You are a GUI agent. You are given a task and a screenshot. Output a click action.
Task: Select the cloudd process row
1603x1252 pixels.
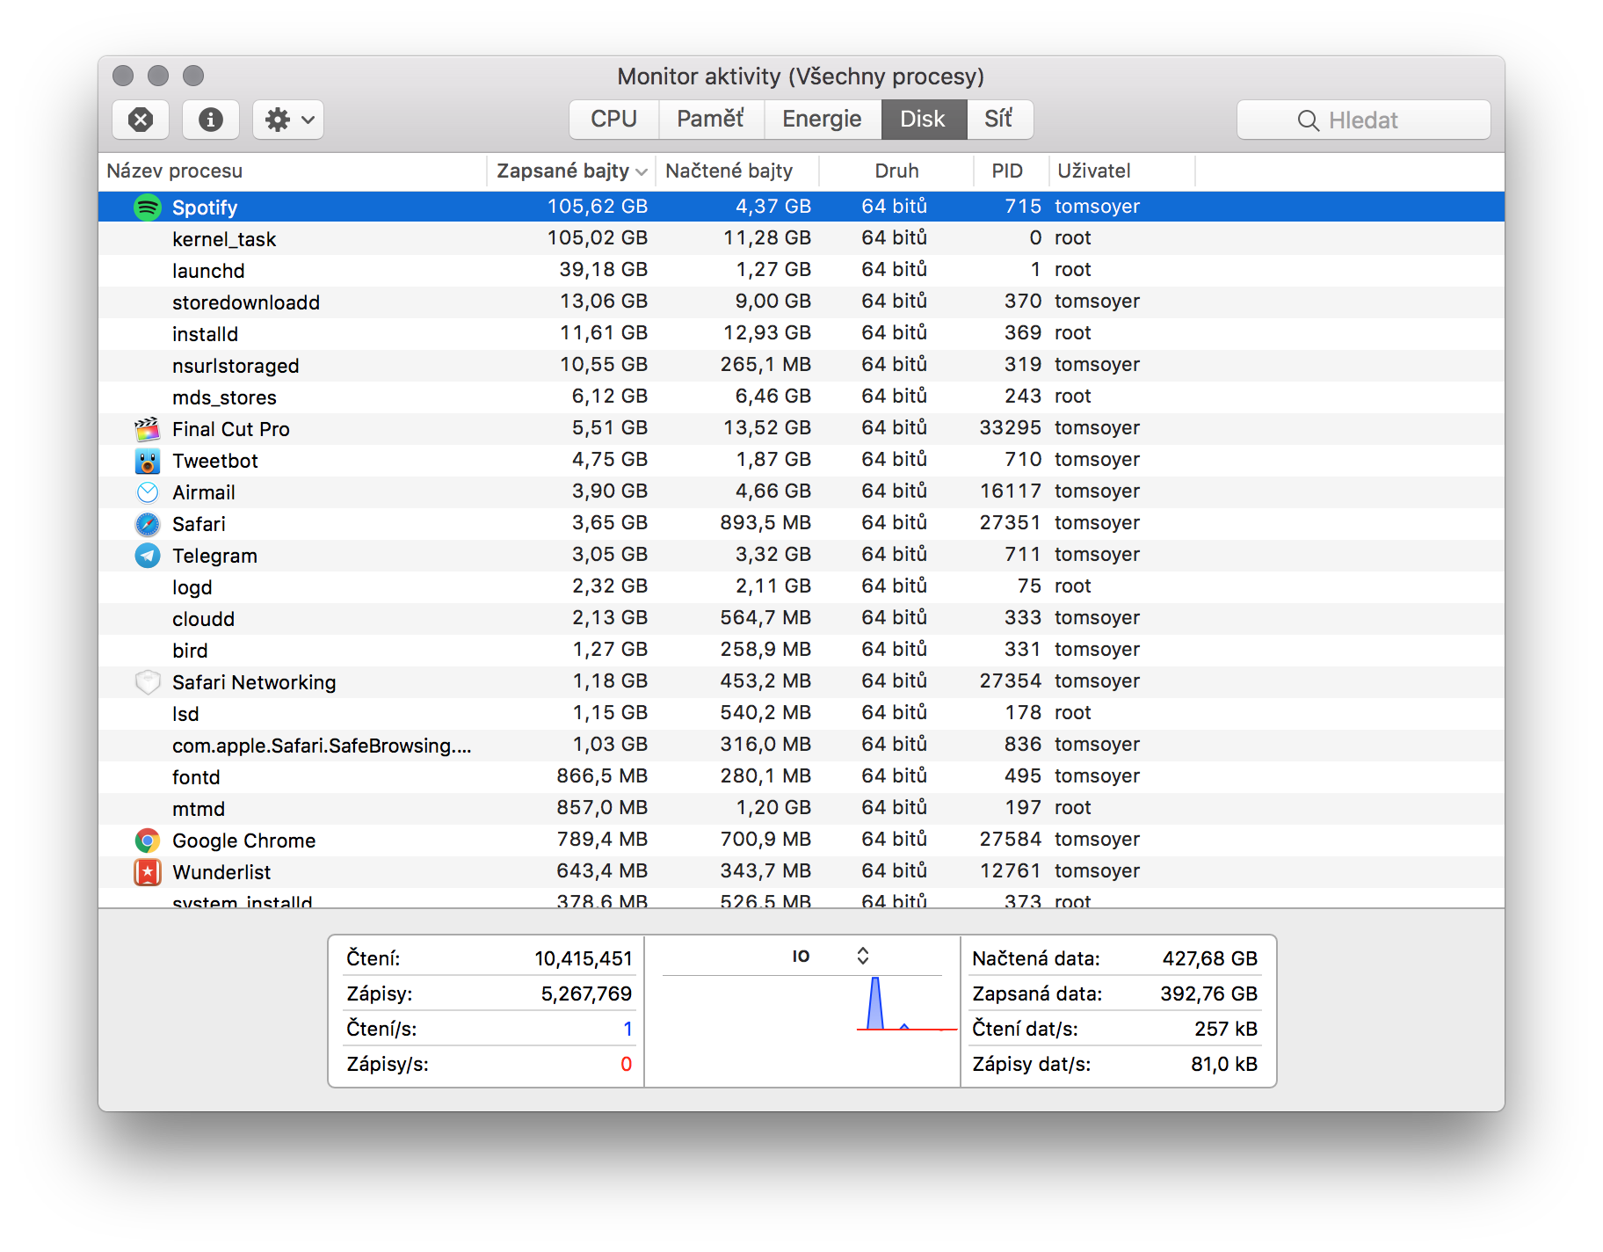801,619
